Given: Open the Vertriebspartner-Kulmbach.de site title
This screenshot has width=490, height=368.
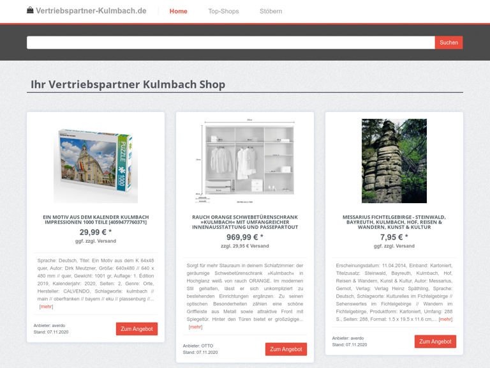Looking at the screenshot, I should pyautogui.click(x=91, y=11).
